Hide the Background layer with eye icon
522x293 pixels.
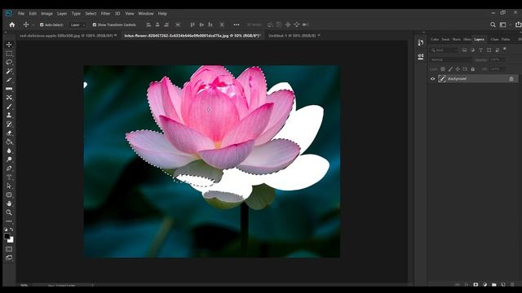[433, 79]
